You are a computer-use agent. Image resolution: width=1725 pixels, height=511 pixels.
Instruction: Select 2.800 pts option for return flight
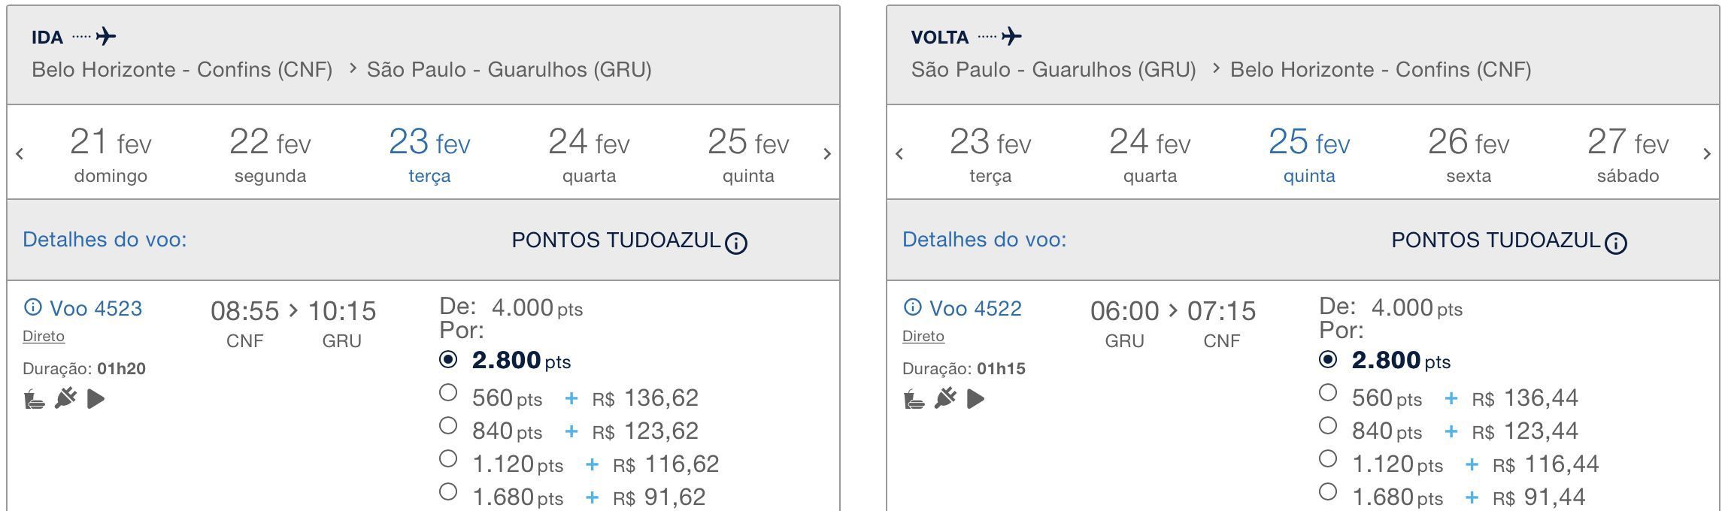(1328, 359)
